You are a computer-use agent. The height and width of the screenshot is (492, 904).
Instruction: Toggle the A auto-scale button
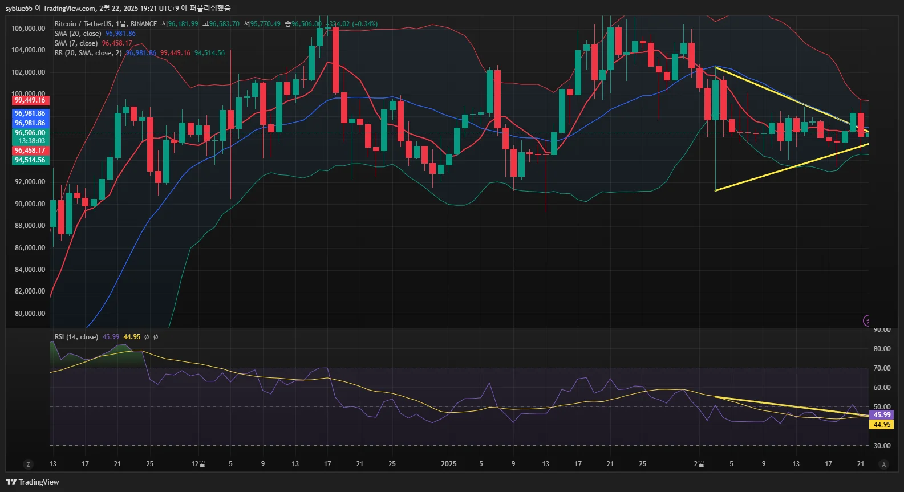(883, 465)
